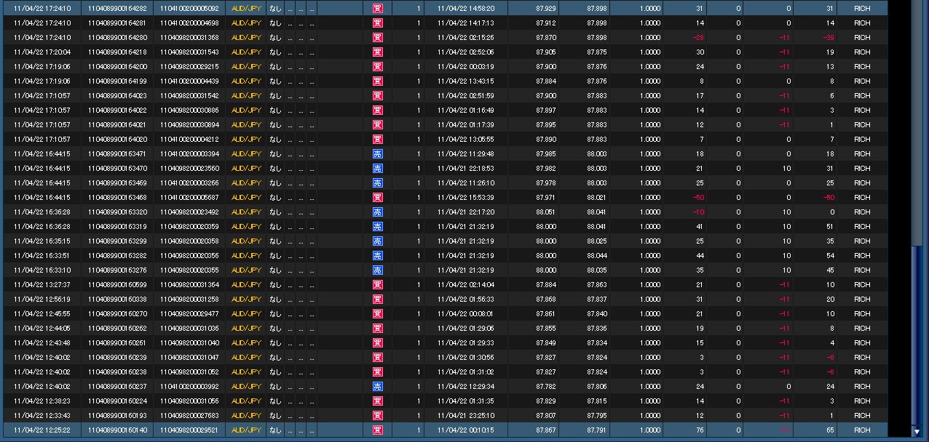Select the buy icon in row 1104089900164200
Screen dimensions: 929x442
click(x=377, y=67)
